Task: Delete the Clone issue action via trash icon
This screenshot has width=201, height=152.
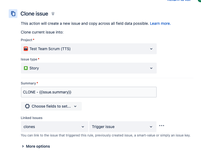Action: pos(53,14)
